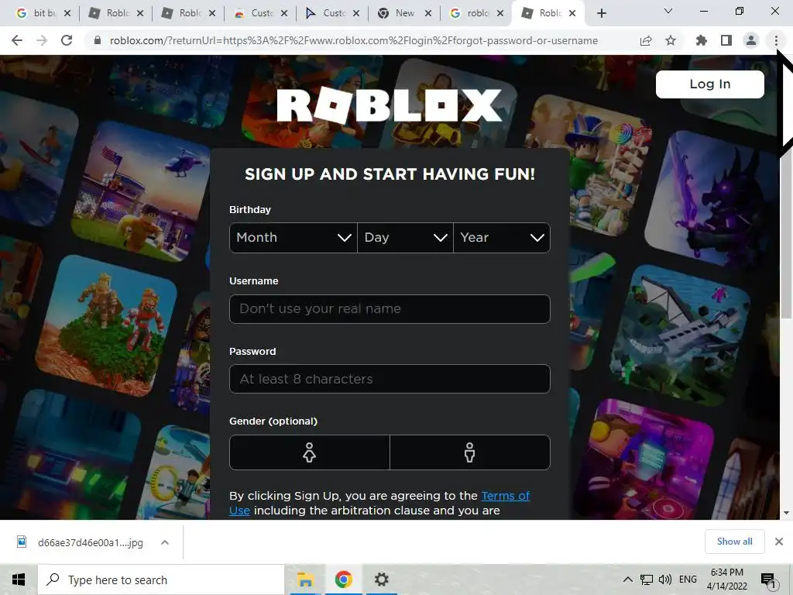The height and width of the screenshot is (595, 793).
Task: Click the helicopter game thumbnail
Action: coord(142,190)
